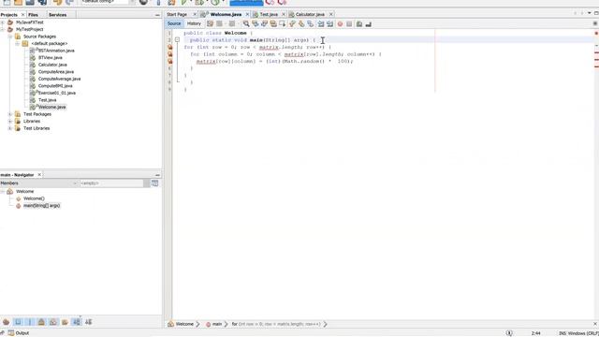This screenshot has width=599, height=337.
Task: Open the Start Page tab
Action: [177, 14]
